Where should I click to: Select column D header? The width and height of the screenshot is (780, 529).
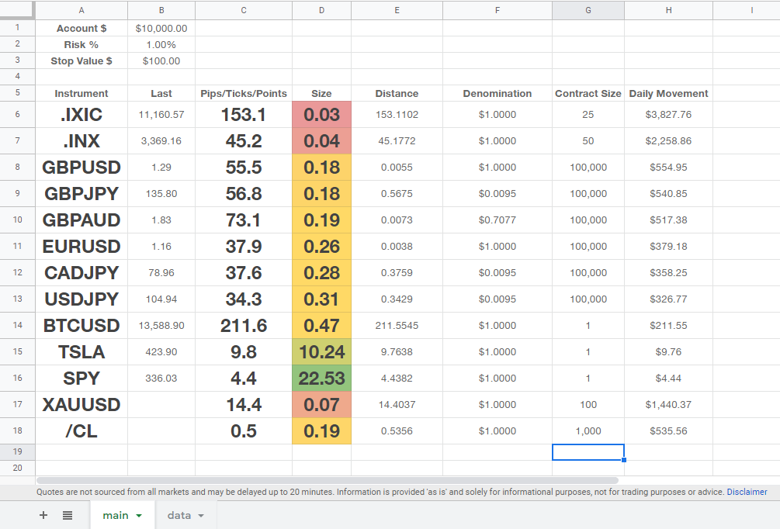point(321,10)
